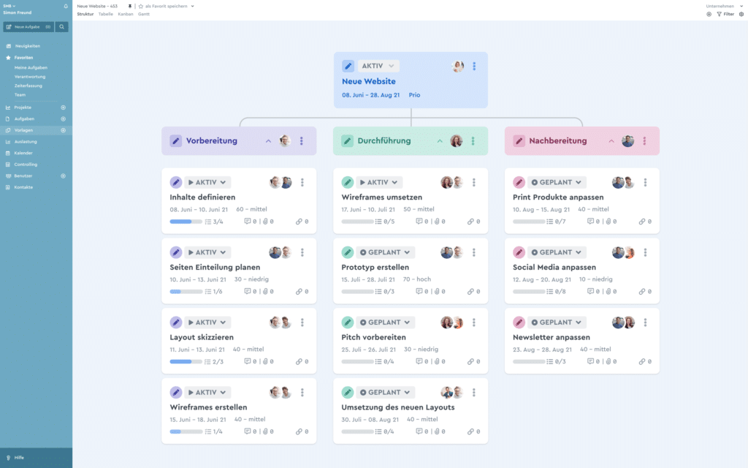This screenshot has width=748, height=468.
Task: Click plus icon next to Projekte
Action: pyautogui.click(x=63, y=107)
